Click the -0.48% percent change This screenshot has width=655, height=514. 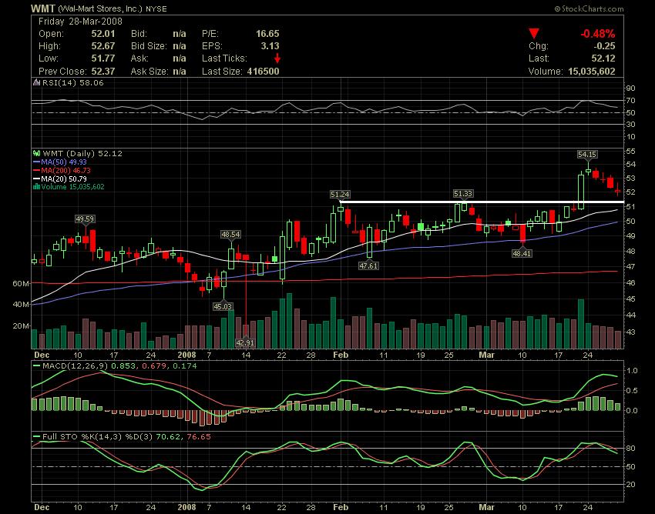tap(598, 34)
